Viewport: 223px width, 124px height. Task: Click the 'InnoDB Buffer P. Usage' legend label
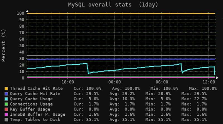[38, 115]
